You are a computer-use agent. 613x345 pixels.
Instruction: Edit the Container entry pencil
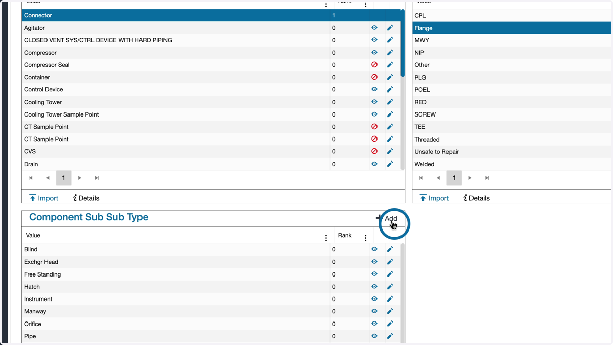click(390, 77)
